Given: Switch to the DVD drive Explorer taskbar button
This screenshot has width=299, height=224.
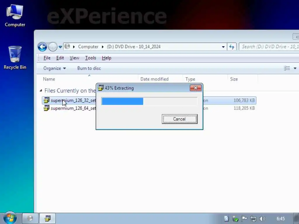Looking at the screenshot, I should coord(30,218).
